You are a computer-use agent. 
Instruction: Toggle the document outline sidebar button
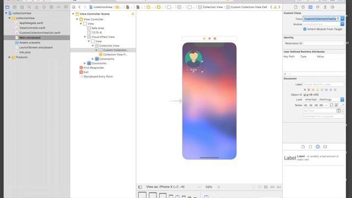pos(140,187)
